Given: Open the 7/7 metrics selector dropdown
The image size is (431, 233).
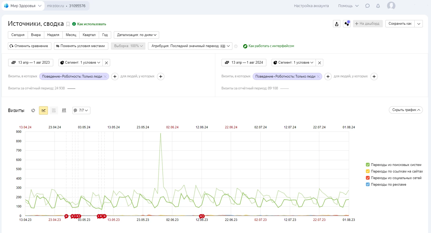Looking at the screenshot, I should [x=81, y=110].
